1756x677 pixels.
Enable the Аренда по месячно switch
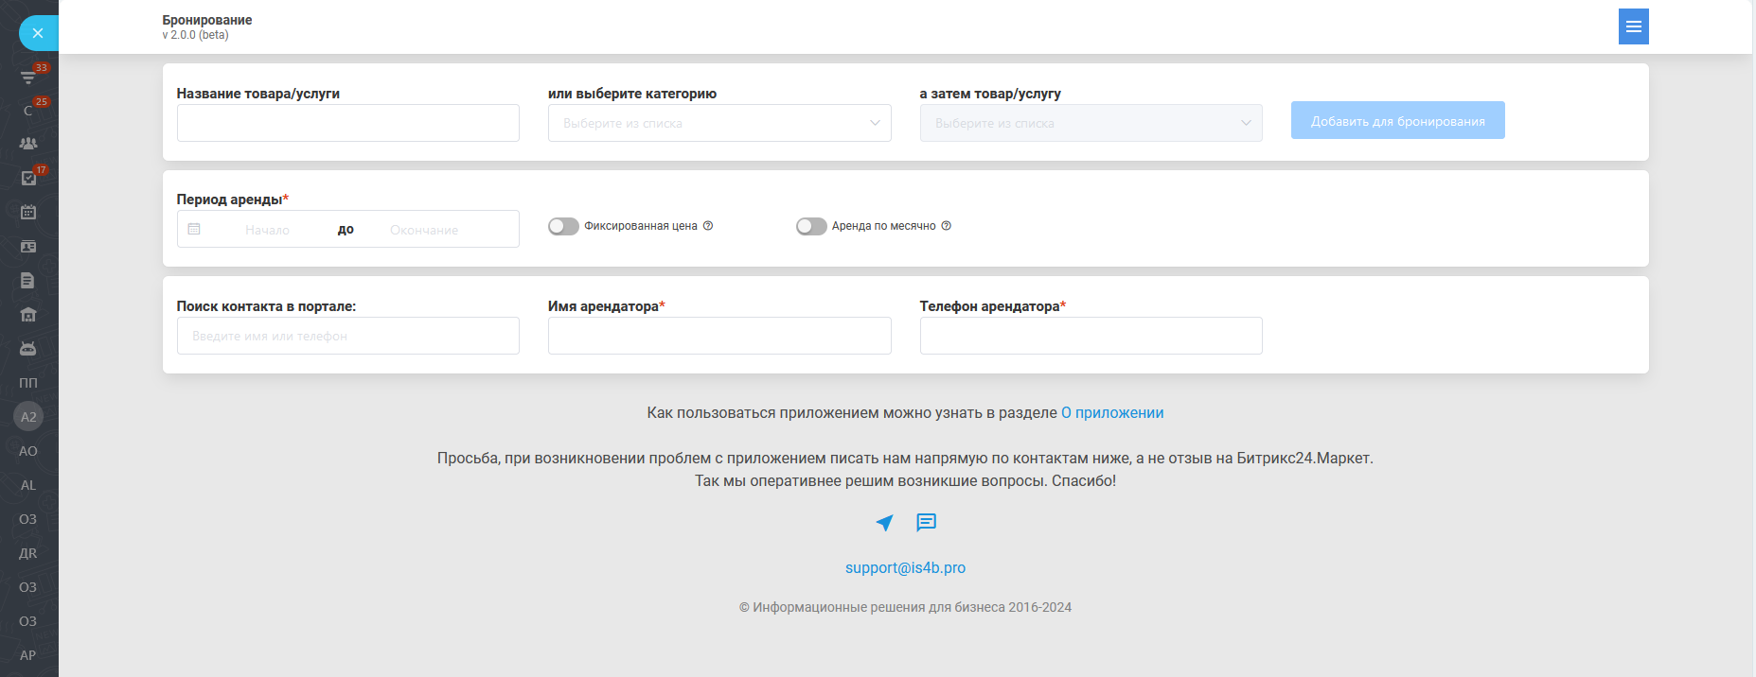pos(811,226)
